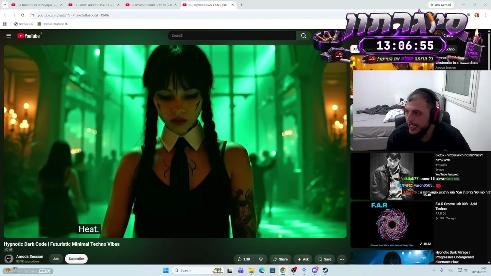491x276 pixels.
Task: Subscribe to Amoda Session channel
Action: click(x=76, y=259)
